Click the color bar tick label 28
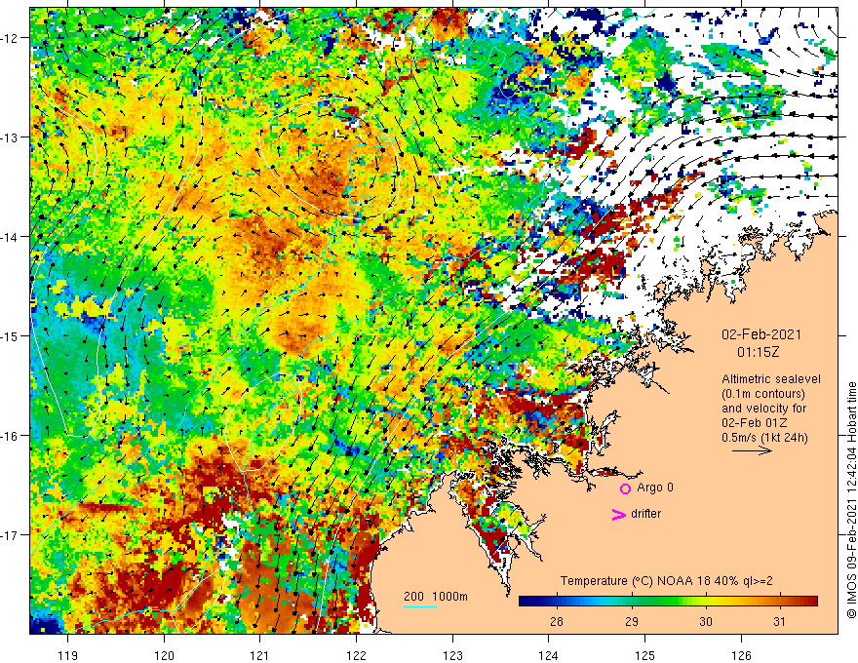 click(x=557, y=621)
